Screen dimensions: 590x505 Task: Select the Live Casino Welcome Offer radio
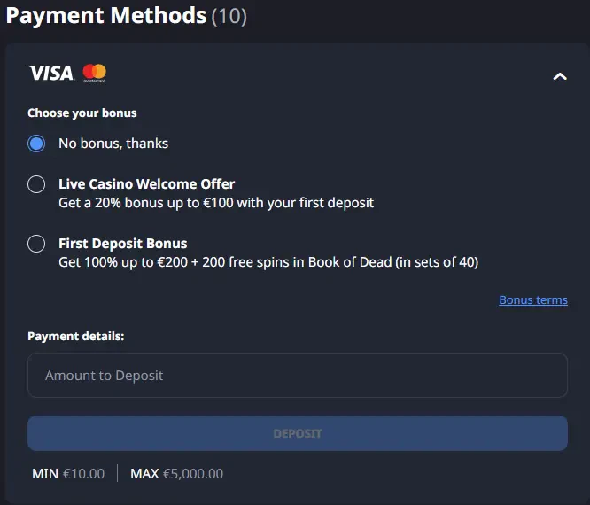[x=36, y=184]
